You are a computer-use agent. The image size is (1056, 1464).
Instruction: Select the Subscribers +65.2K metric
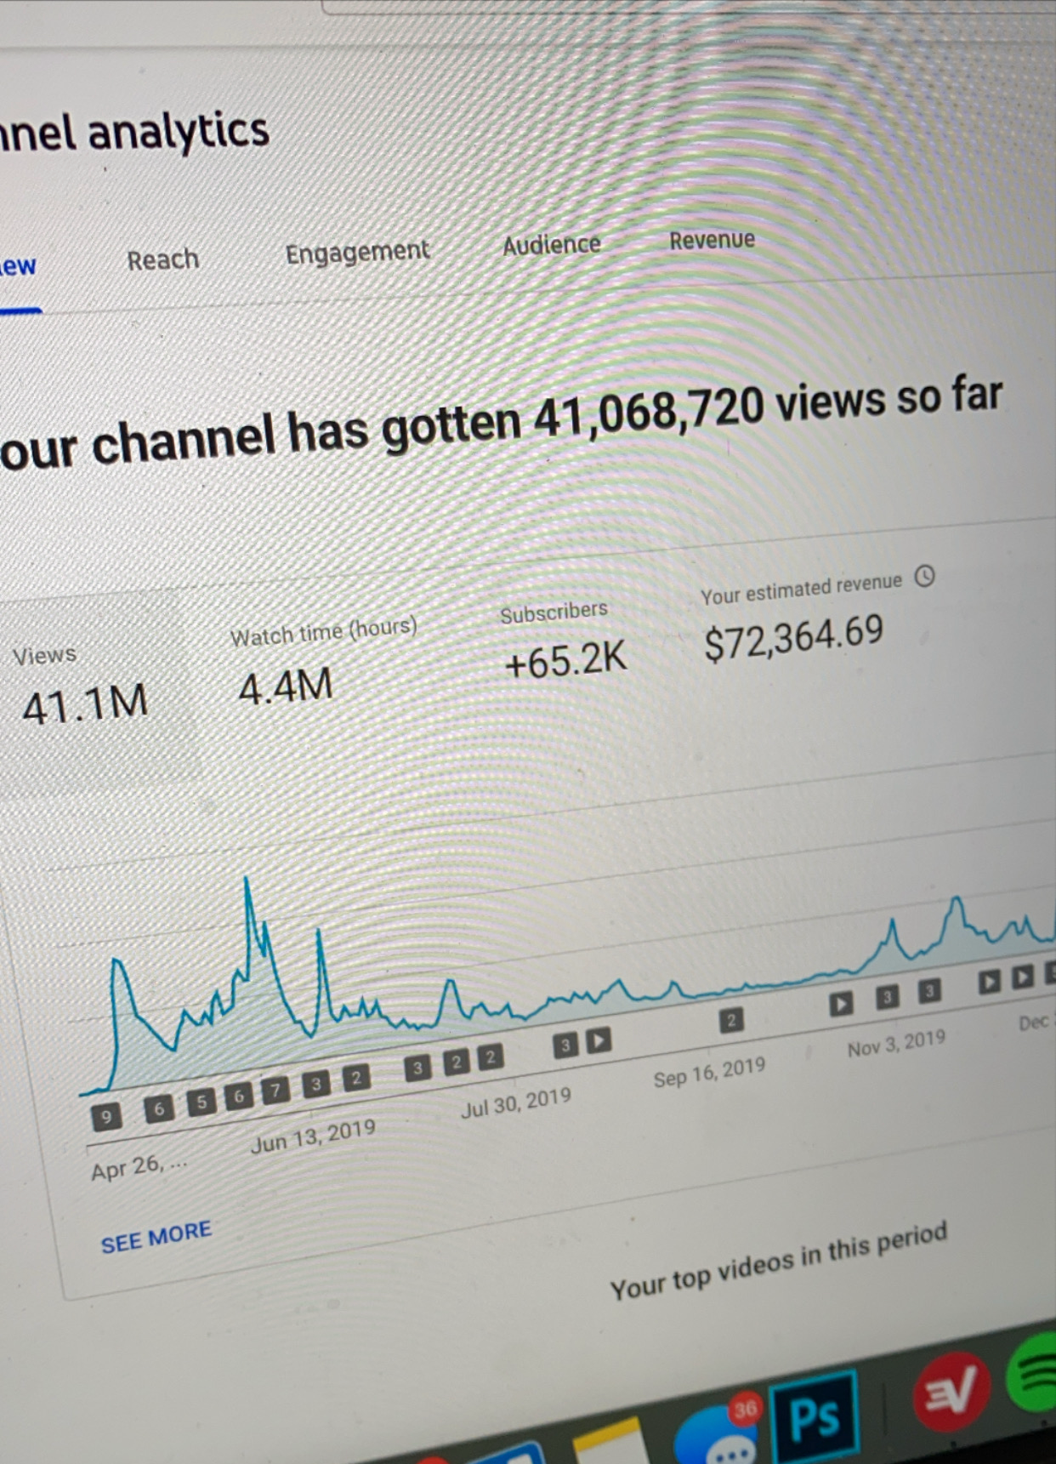pyautogui.click(x=563, y=640)
